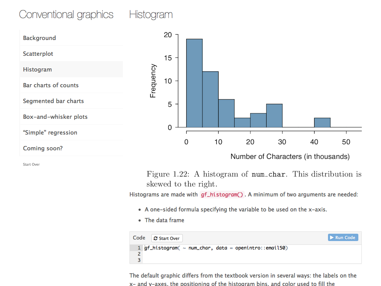The width and height of the screenshot is (381, 286).
Task: Click the histogram bar between 40 and 45
Action: click(322, 123)
